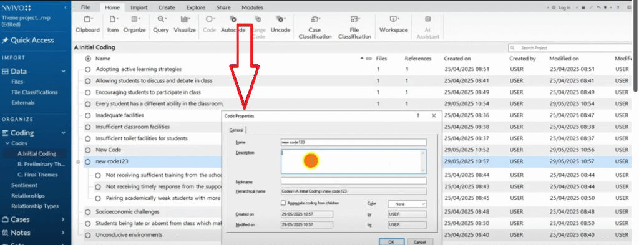
Task: Open File Classifications under Data
Action: point(35,92)
